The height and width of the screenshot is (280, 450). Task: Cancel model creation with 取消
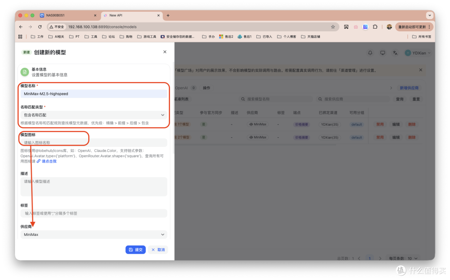point(158,250)
